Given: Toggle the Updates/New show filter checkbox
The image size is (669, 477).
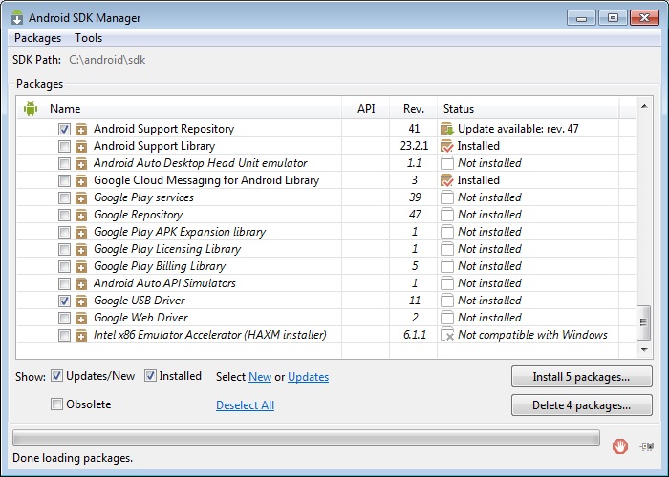Looking at the screenshot, I should coord(57,376).
